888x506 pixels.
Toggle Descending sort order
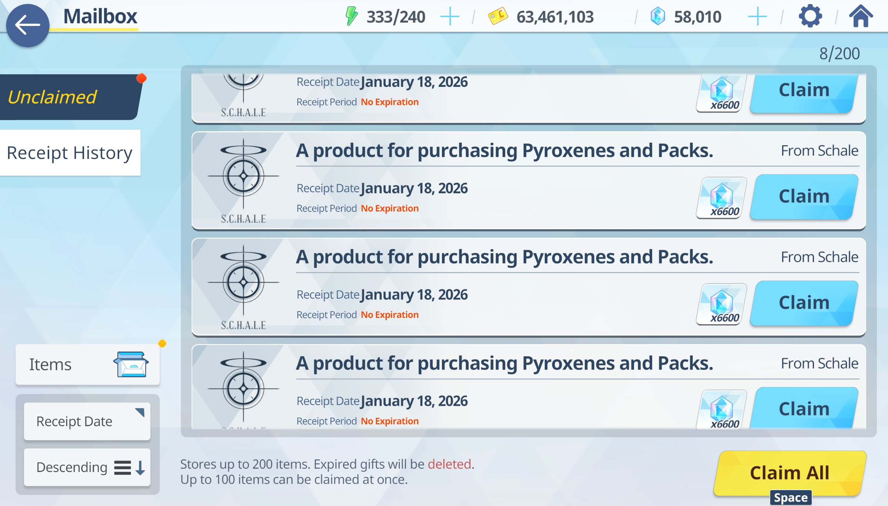coord(87,467)
